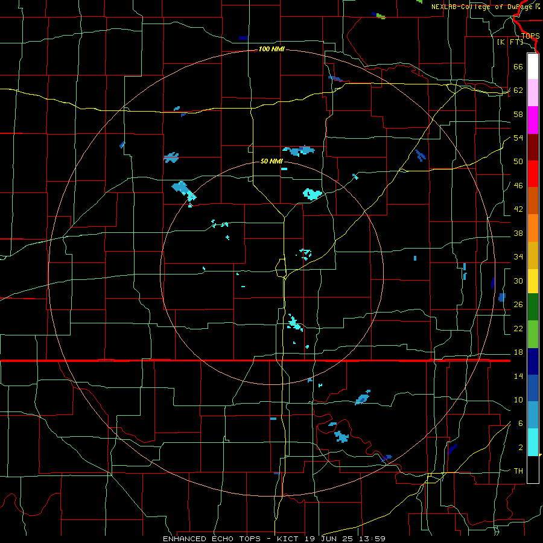The image size is (543, 543).
Task: Click the "100 NMI" range ring label
Action: click(x=271, y=49)
